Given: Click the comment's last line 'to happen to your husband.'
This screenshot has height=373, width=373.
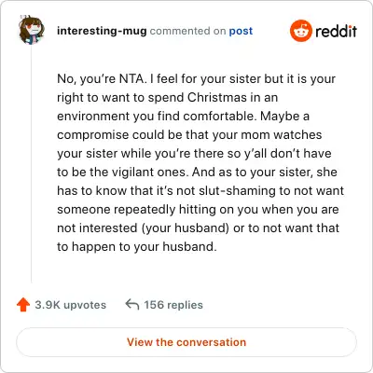Looking at the screenshot, I should pyautogui.click(x=137, y=246).
